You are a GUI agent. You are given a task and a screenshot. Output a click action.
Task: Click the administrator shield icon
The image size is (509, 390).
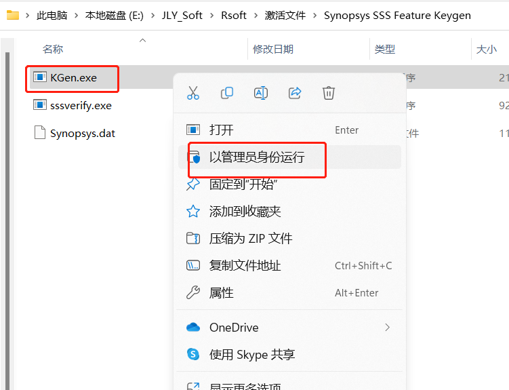click(193, 157)
